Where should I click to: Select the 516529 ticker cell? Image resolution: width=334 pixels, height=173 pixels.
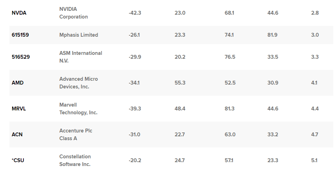(21, 57)
